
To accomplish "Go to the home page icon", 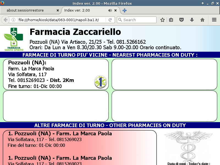I will pyautogui.click(x=202, y=20).
